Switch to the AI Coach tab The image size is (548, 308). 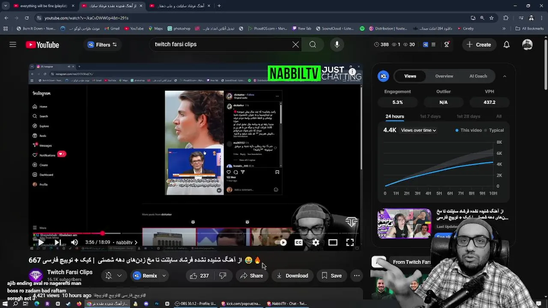click(478, 76)
